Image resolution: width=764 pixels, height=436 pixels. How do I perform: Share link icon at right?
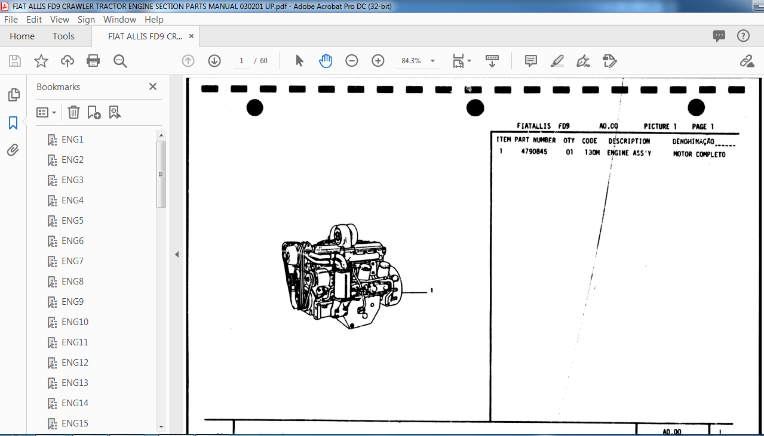tap(747, 61)
